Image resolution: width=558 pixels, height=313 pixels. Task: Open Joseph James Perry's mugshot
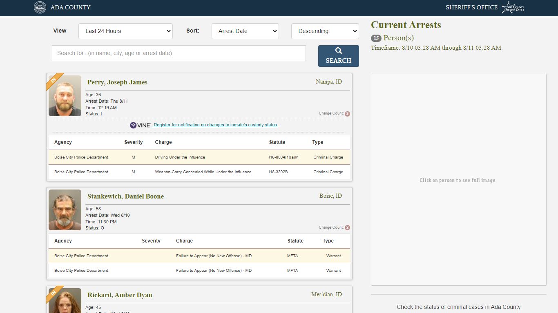tap(65, 96)
